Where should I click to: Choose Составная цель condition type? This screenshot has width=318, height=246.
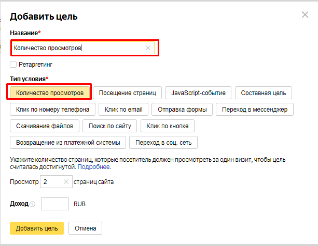264,93
